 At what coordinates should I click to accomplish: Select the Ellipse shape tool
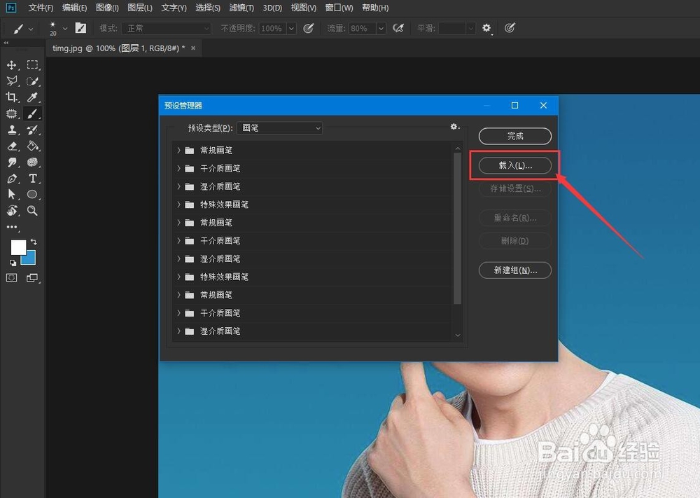tap(32, 194)
